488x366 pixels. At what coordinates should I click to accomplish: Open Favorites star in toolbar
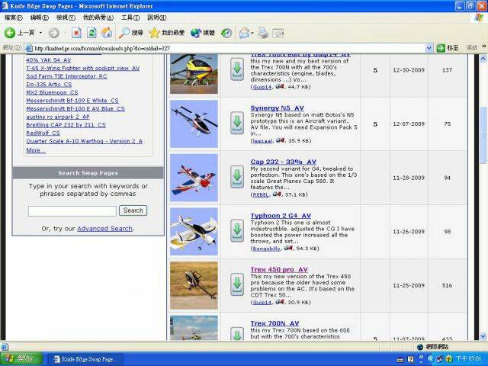pos(166,33)
